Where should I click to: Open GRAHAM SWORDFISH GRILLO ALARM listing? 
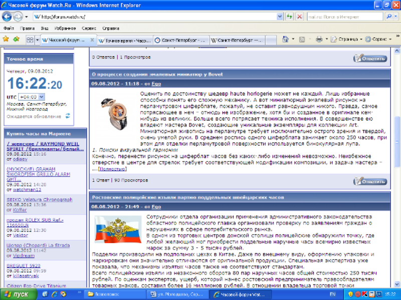[39, 174]
